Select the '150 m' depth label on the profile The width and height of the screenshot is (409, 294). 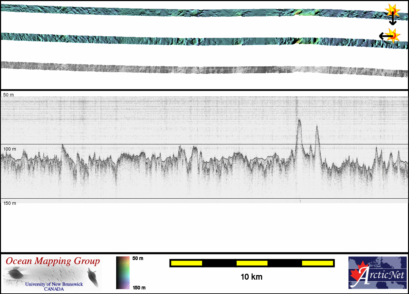click(9, 203)
